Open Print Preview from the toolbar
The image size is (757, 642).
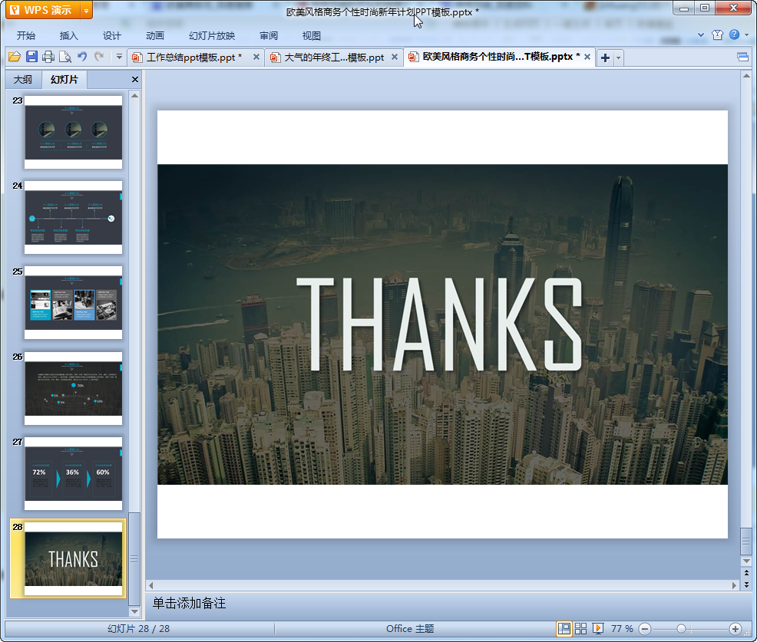click(65, 57)
